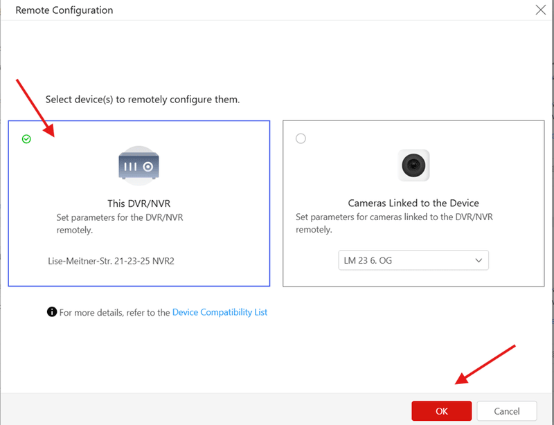The image size is (554, 425).
Task: Select the Cameras Linked to the Device radio
Action: (x=301, y=138)
